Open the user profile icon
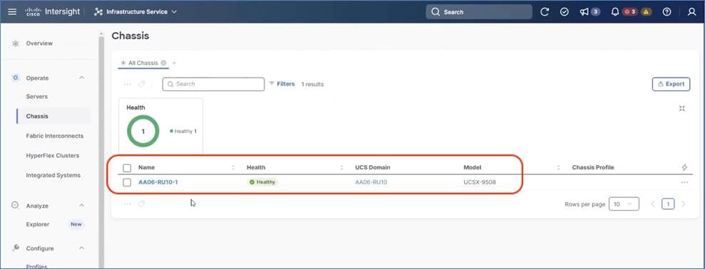Image resolution: width=705 pixels, height=269 pixels. (x=692, y=12)
